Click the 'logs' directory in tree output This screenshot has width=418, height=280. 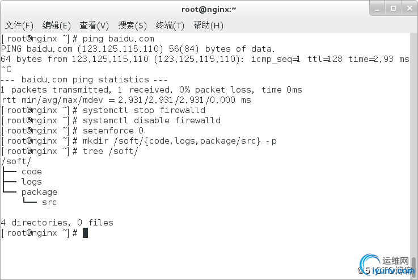coord(32,182)
